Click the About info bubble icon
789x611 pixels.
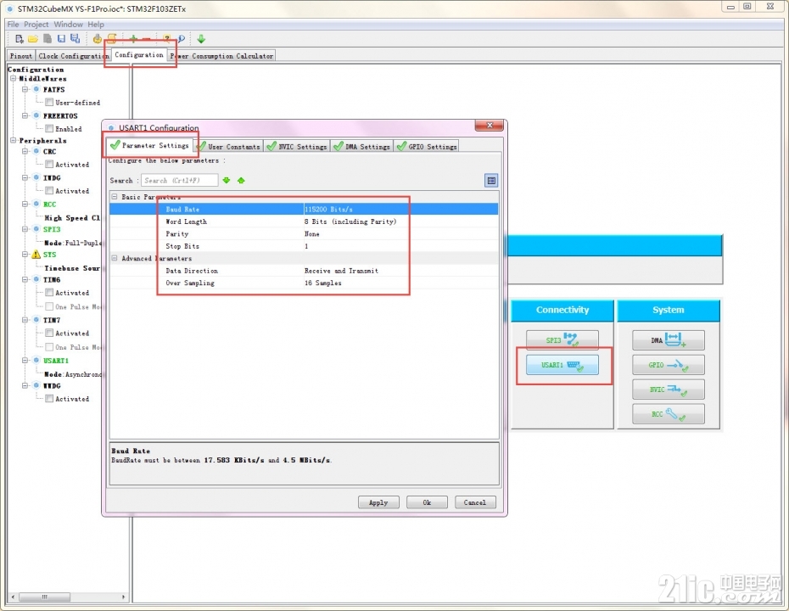(x=181, y=39)
